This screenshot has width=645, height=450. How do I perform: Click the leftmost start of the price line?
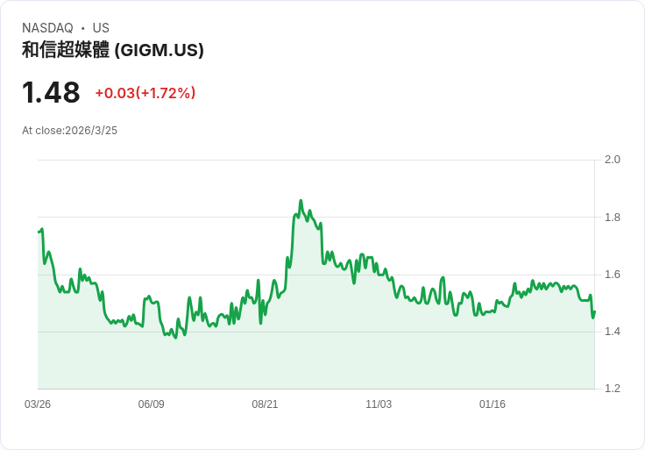tap(39, 232)
